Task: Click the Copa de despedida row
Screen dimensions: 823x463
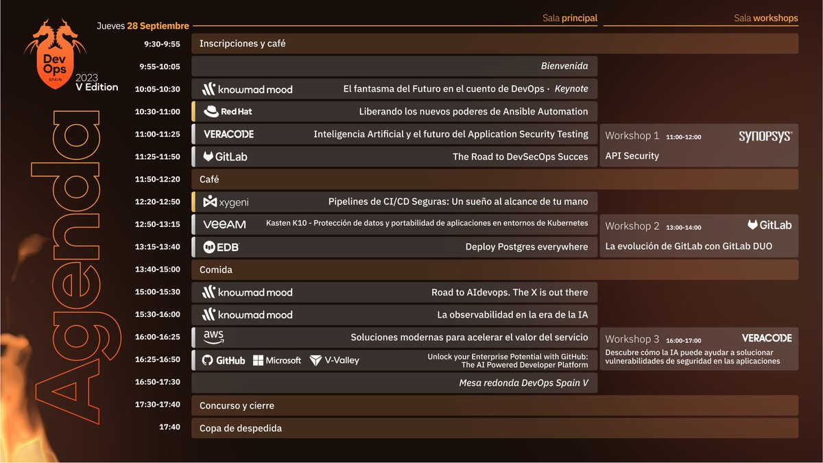Action: 494,428
